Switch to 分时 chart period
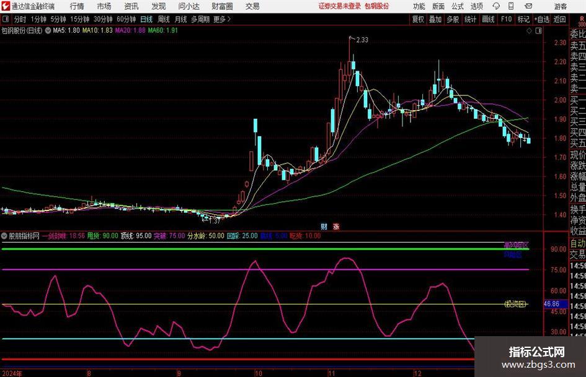The width and height of the screenshot is (586, 377). pos(20,19)
